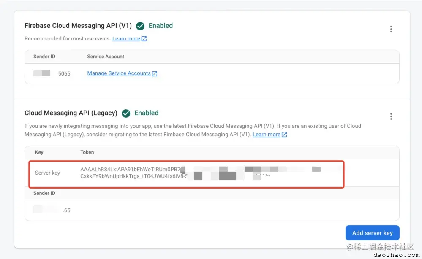Click the Add server key button

372,233
